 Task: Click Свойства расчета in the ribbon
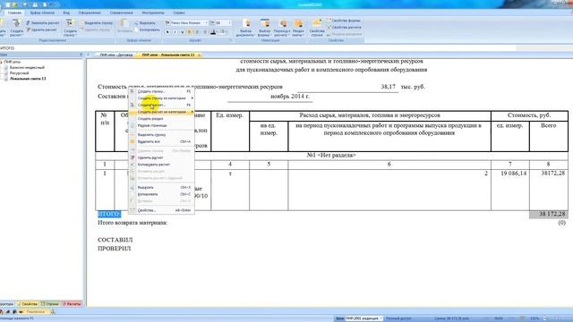tap(344, 28)
